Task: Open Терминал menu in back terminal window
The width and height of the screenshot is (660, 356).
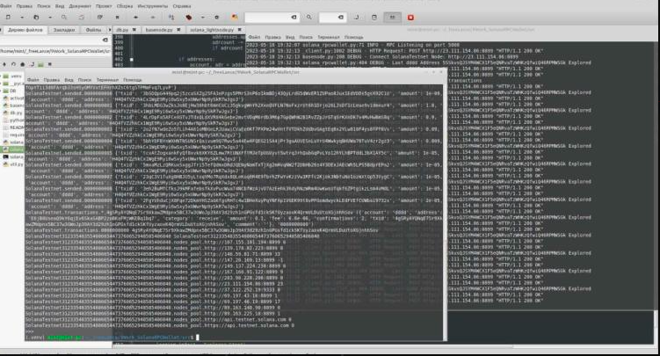Action: (329, 37)
